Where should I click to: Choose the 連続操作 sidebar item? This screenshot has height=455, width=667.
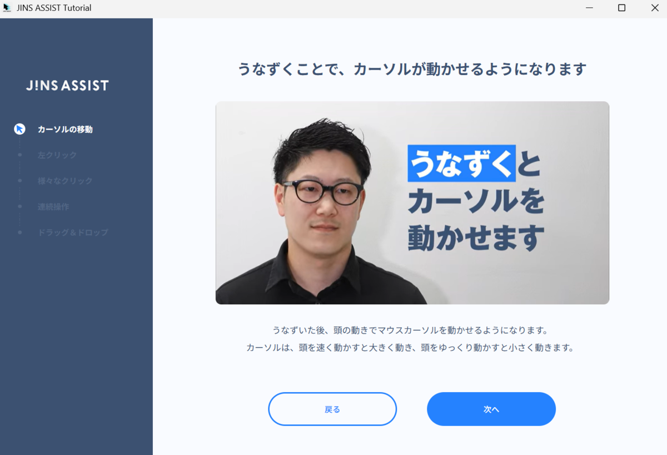[53, 206]
